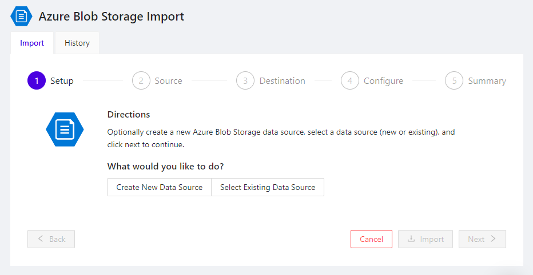The width and height of the screenshot is (533, 275).
Task: Click the large blue document hexagon beside Directions
Action: [x=65, y=130]
